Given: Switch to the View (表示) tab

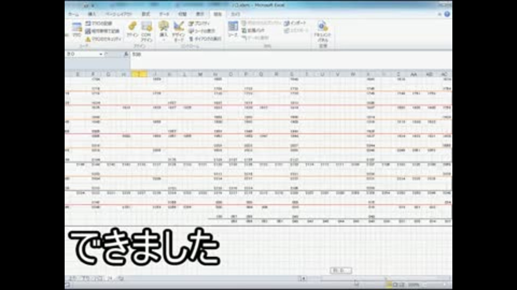Looking at the screenshot, I should (x=200, y=14).
